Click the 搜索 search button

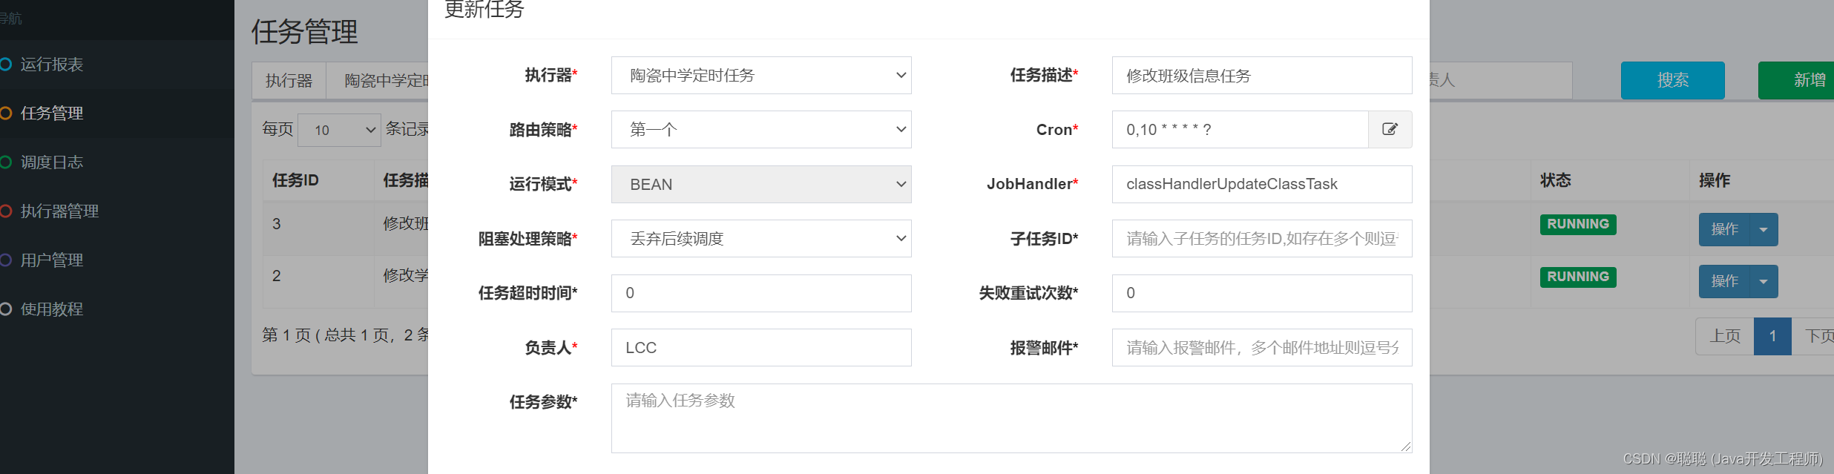click(1672, 79)
